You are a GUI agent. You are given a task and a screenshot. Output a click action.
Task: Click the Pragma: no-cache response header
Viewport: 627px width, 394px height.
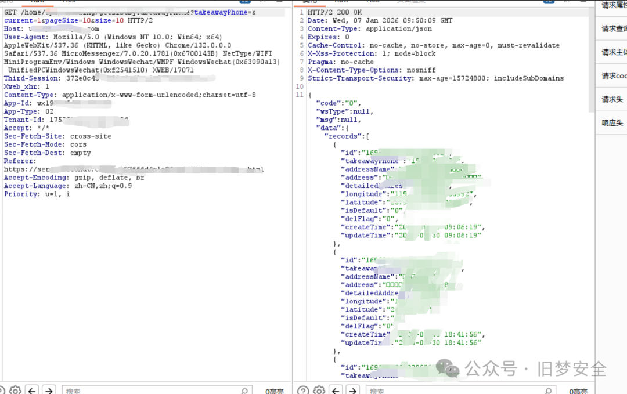341,62
